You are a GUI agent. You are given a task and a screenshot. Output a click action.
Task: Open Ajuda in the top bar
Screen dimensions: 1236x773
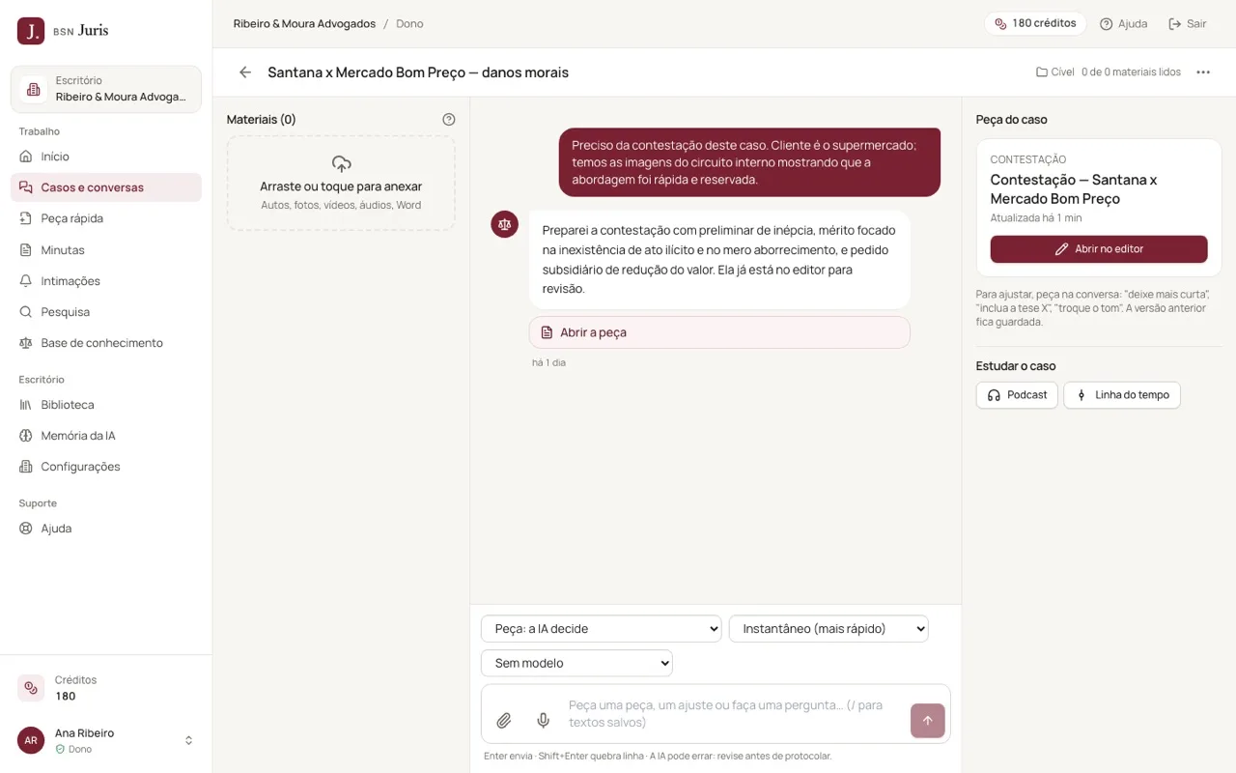click(x=1124, y=23)
